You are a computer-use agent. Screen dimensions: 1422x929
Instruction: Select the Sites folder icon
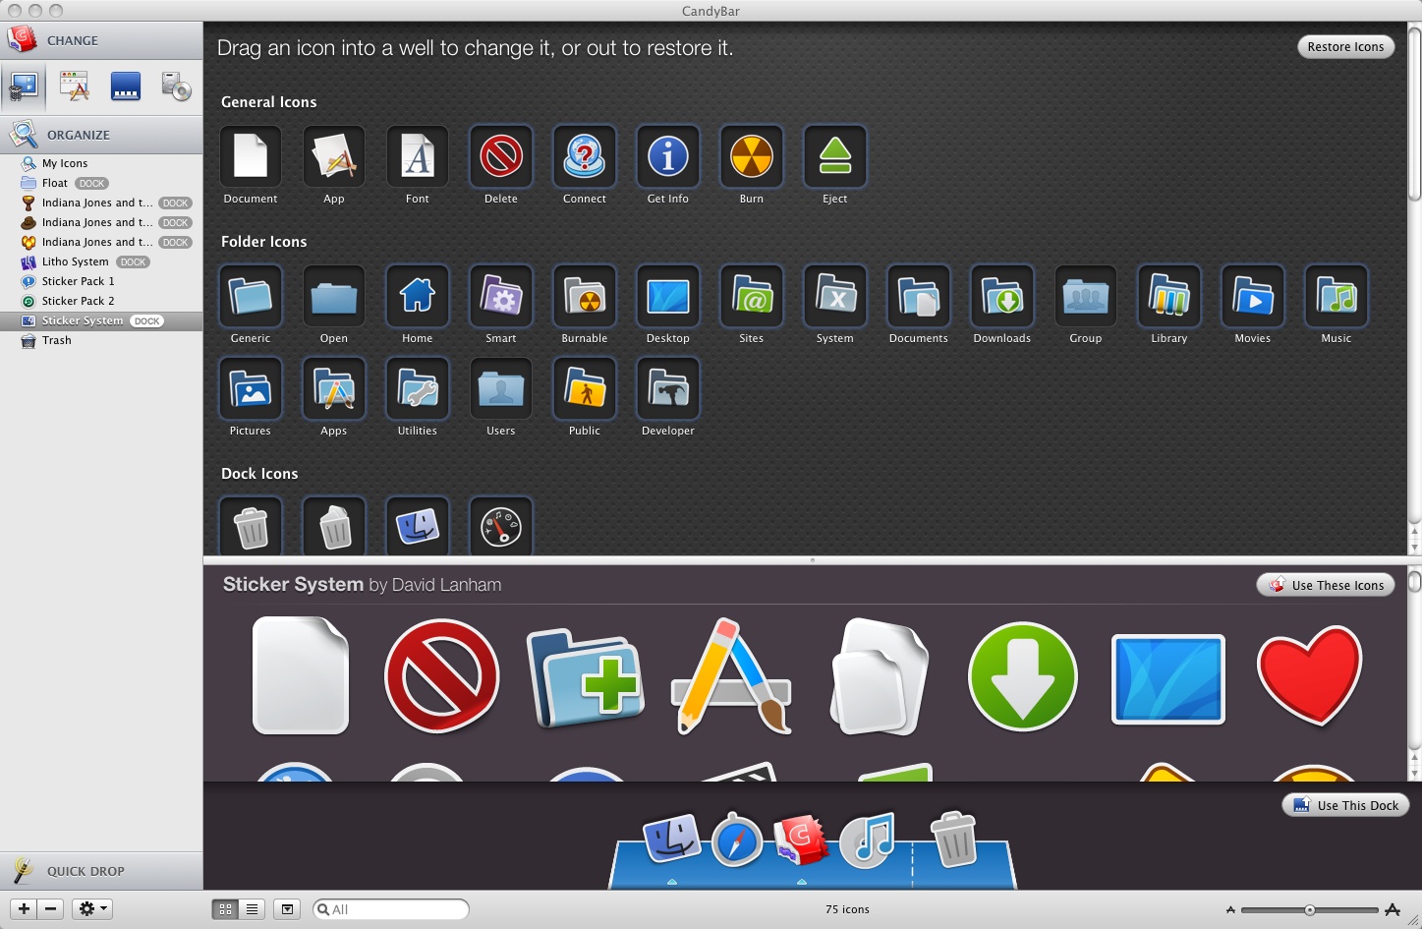pos(752,296)
